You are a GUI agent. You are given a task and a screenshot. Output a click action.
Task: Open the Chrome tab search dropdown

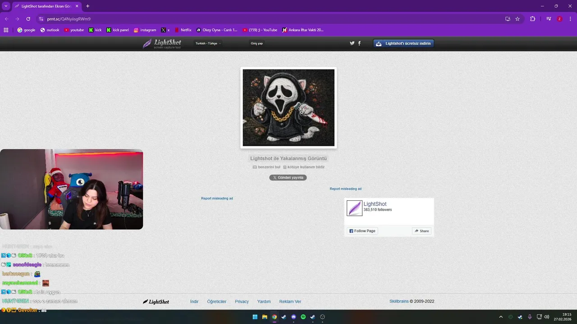point(6,6)
